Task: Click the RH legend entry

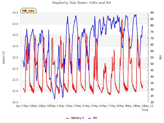Action: pyautogui.click(x=95, y=118)
